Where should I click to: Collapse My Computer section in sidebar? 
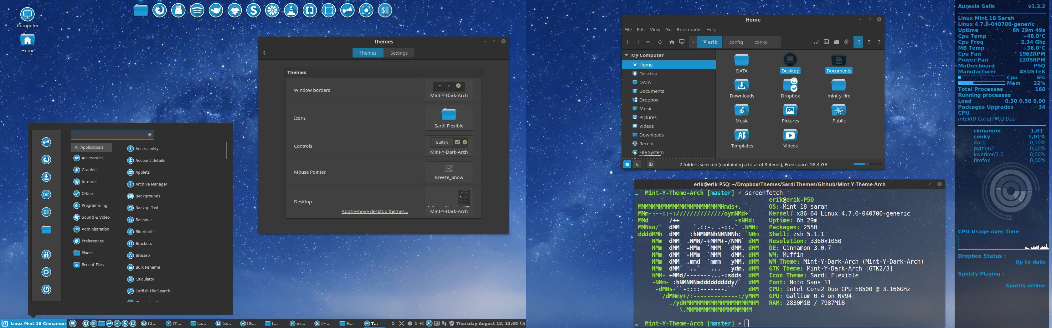point(626,55)
